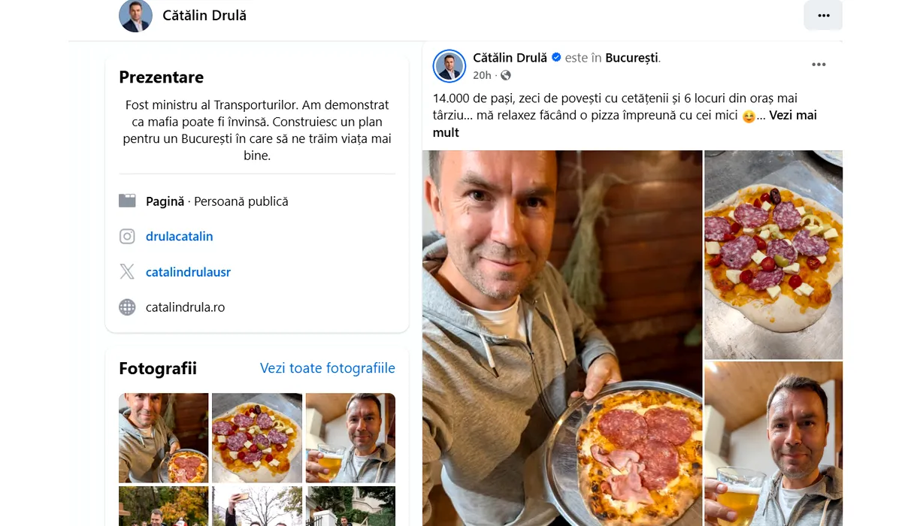The width and height of the screenshot is (911, 526).
Task: Click the public audience globe icon
Action: point(506,75)
